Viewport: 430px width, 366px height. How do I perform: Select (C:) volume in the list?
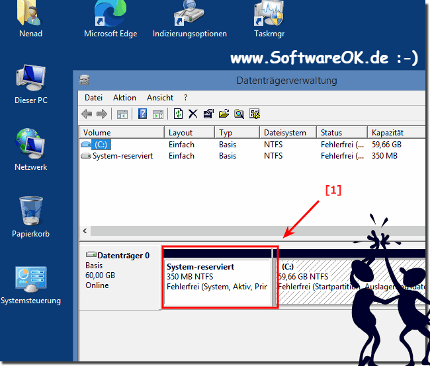click(101, 145)
